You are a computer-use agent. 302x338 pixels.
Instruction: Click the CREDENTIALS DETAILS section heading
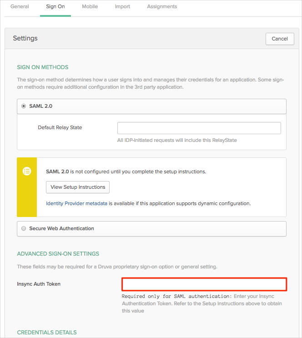click(47, 333)
